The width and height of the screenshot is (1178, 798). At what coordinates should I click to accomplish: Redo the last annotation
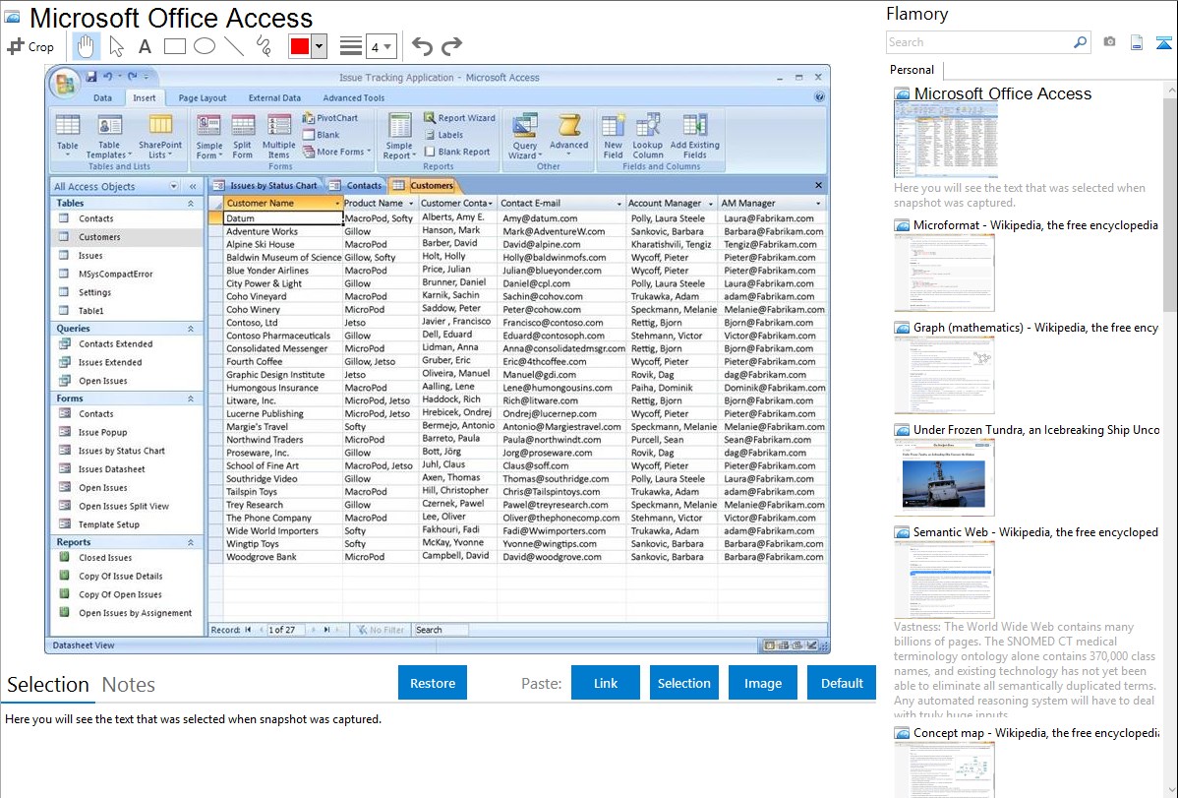tap(451, 46)
